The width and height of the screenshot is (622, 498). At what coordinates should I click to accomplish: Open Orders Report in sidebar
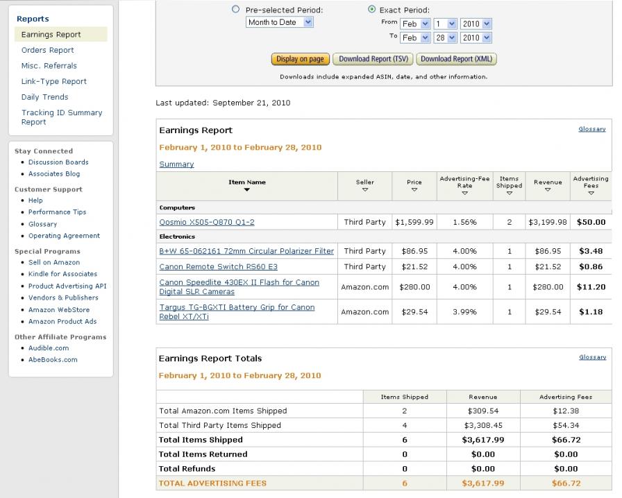pyautogui.click(x=48, y=50)
